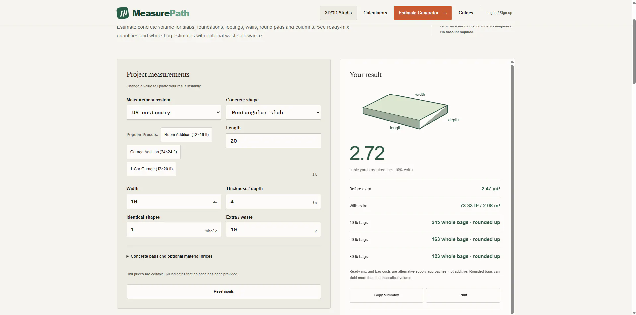636x315 pixels.
Task: Focus the Width input field
Action: [174, 202]
